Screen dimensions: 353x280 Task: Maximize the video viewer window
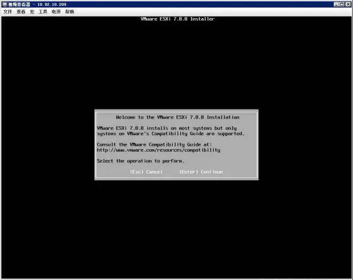342,4
